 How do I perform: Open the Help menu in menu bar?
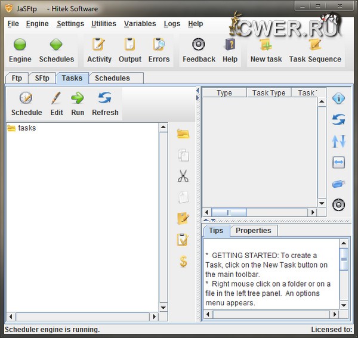coord(196,24)
